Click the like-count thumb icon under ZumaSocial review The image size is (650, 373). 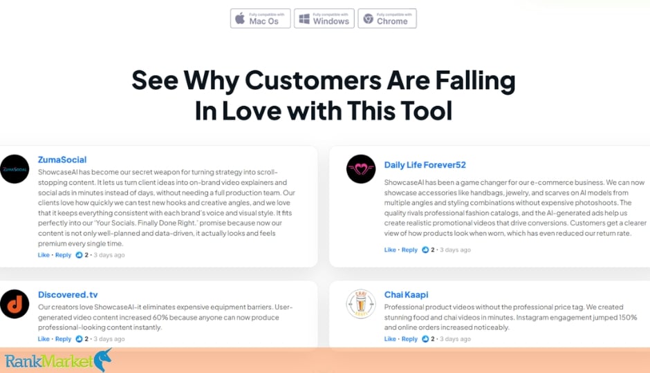(x=79, y=255)
